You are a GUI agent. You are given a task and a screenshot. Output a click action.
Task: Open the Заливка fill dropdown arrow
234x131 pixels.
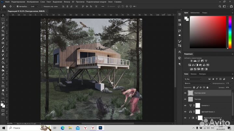click(232, 87)
